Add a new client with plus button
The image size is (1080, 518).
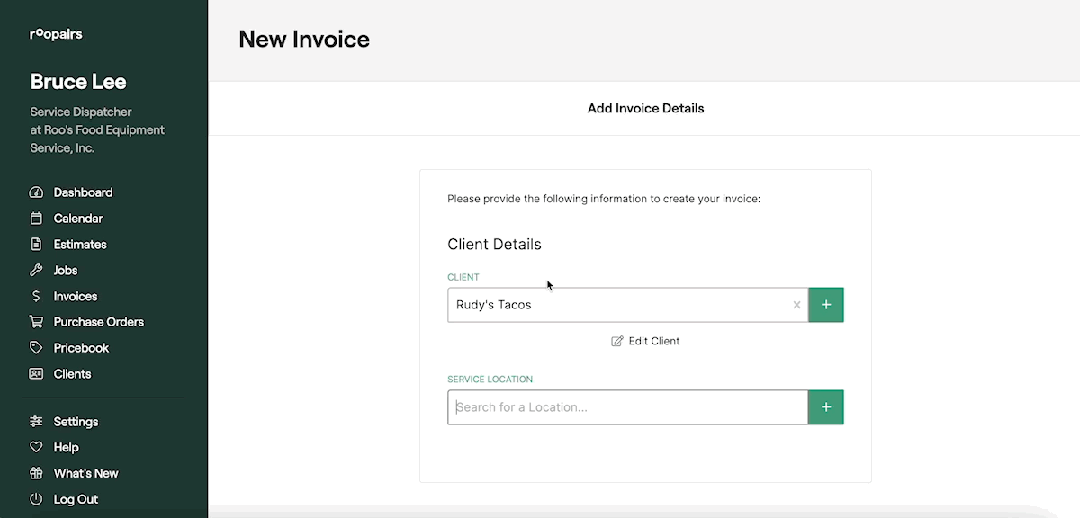826,305
